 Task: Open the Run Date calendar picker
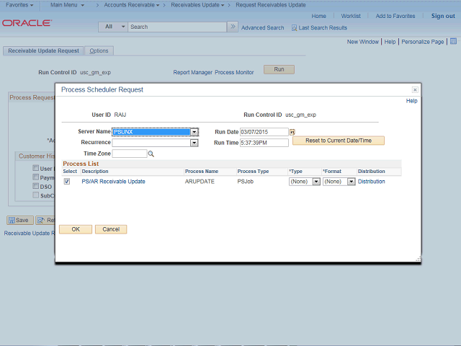(292, 132)
